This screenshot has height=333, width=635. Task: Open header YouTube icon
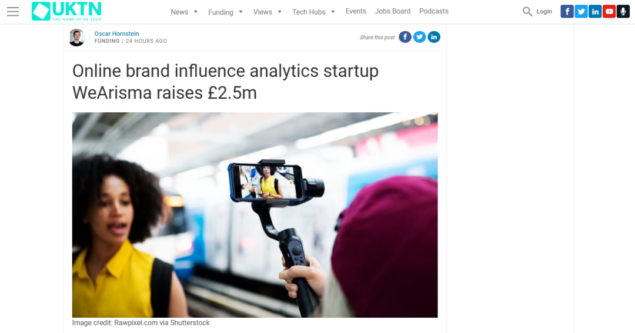pos(609,11)
